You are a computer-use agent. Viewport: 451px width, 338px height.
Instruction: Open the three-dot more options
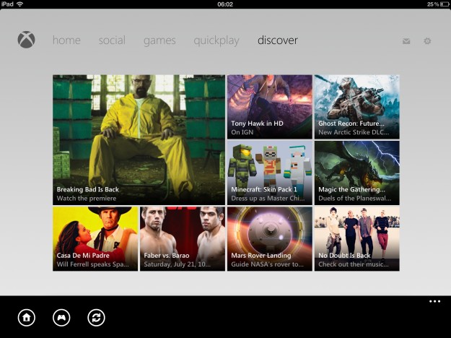(x=434, y=301)
